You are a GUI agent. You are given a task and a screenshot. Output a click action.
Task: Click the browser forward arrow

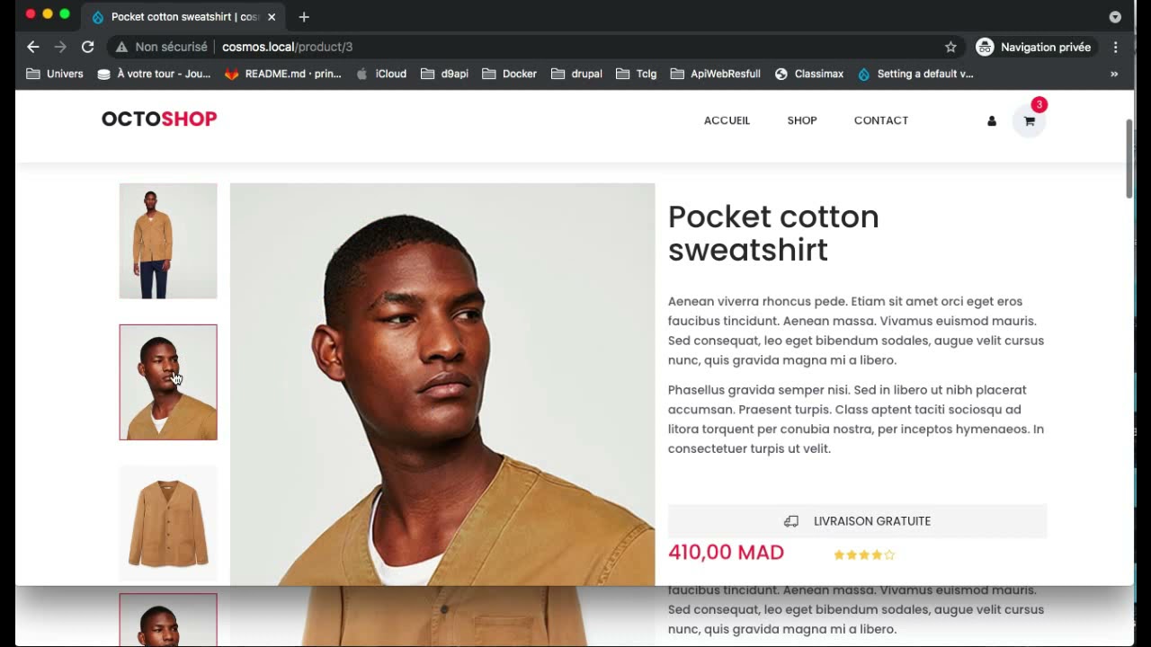click(60, 47)
